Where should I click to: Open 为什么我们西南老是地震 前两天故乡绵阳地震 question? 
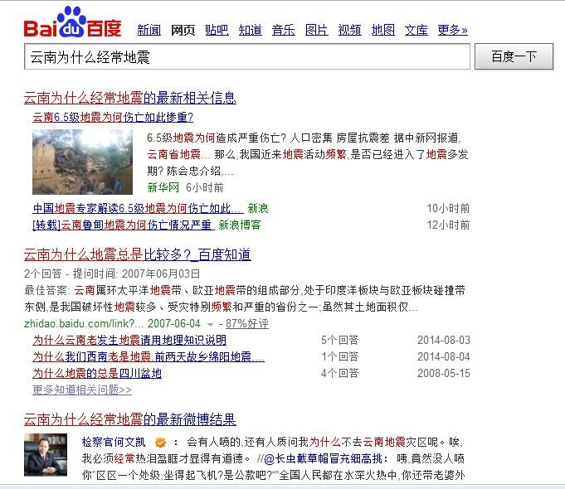click(x=149, y=356)
